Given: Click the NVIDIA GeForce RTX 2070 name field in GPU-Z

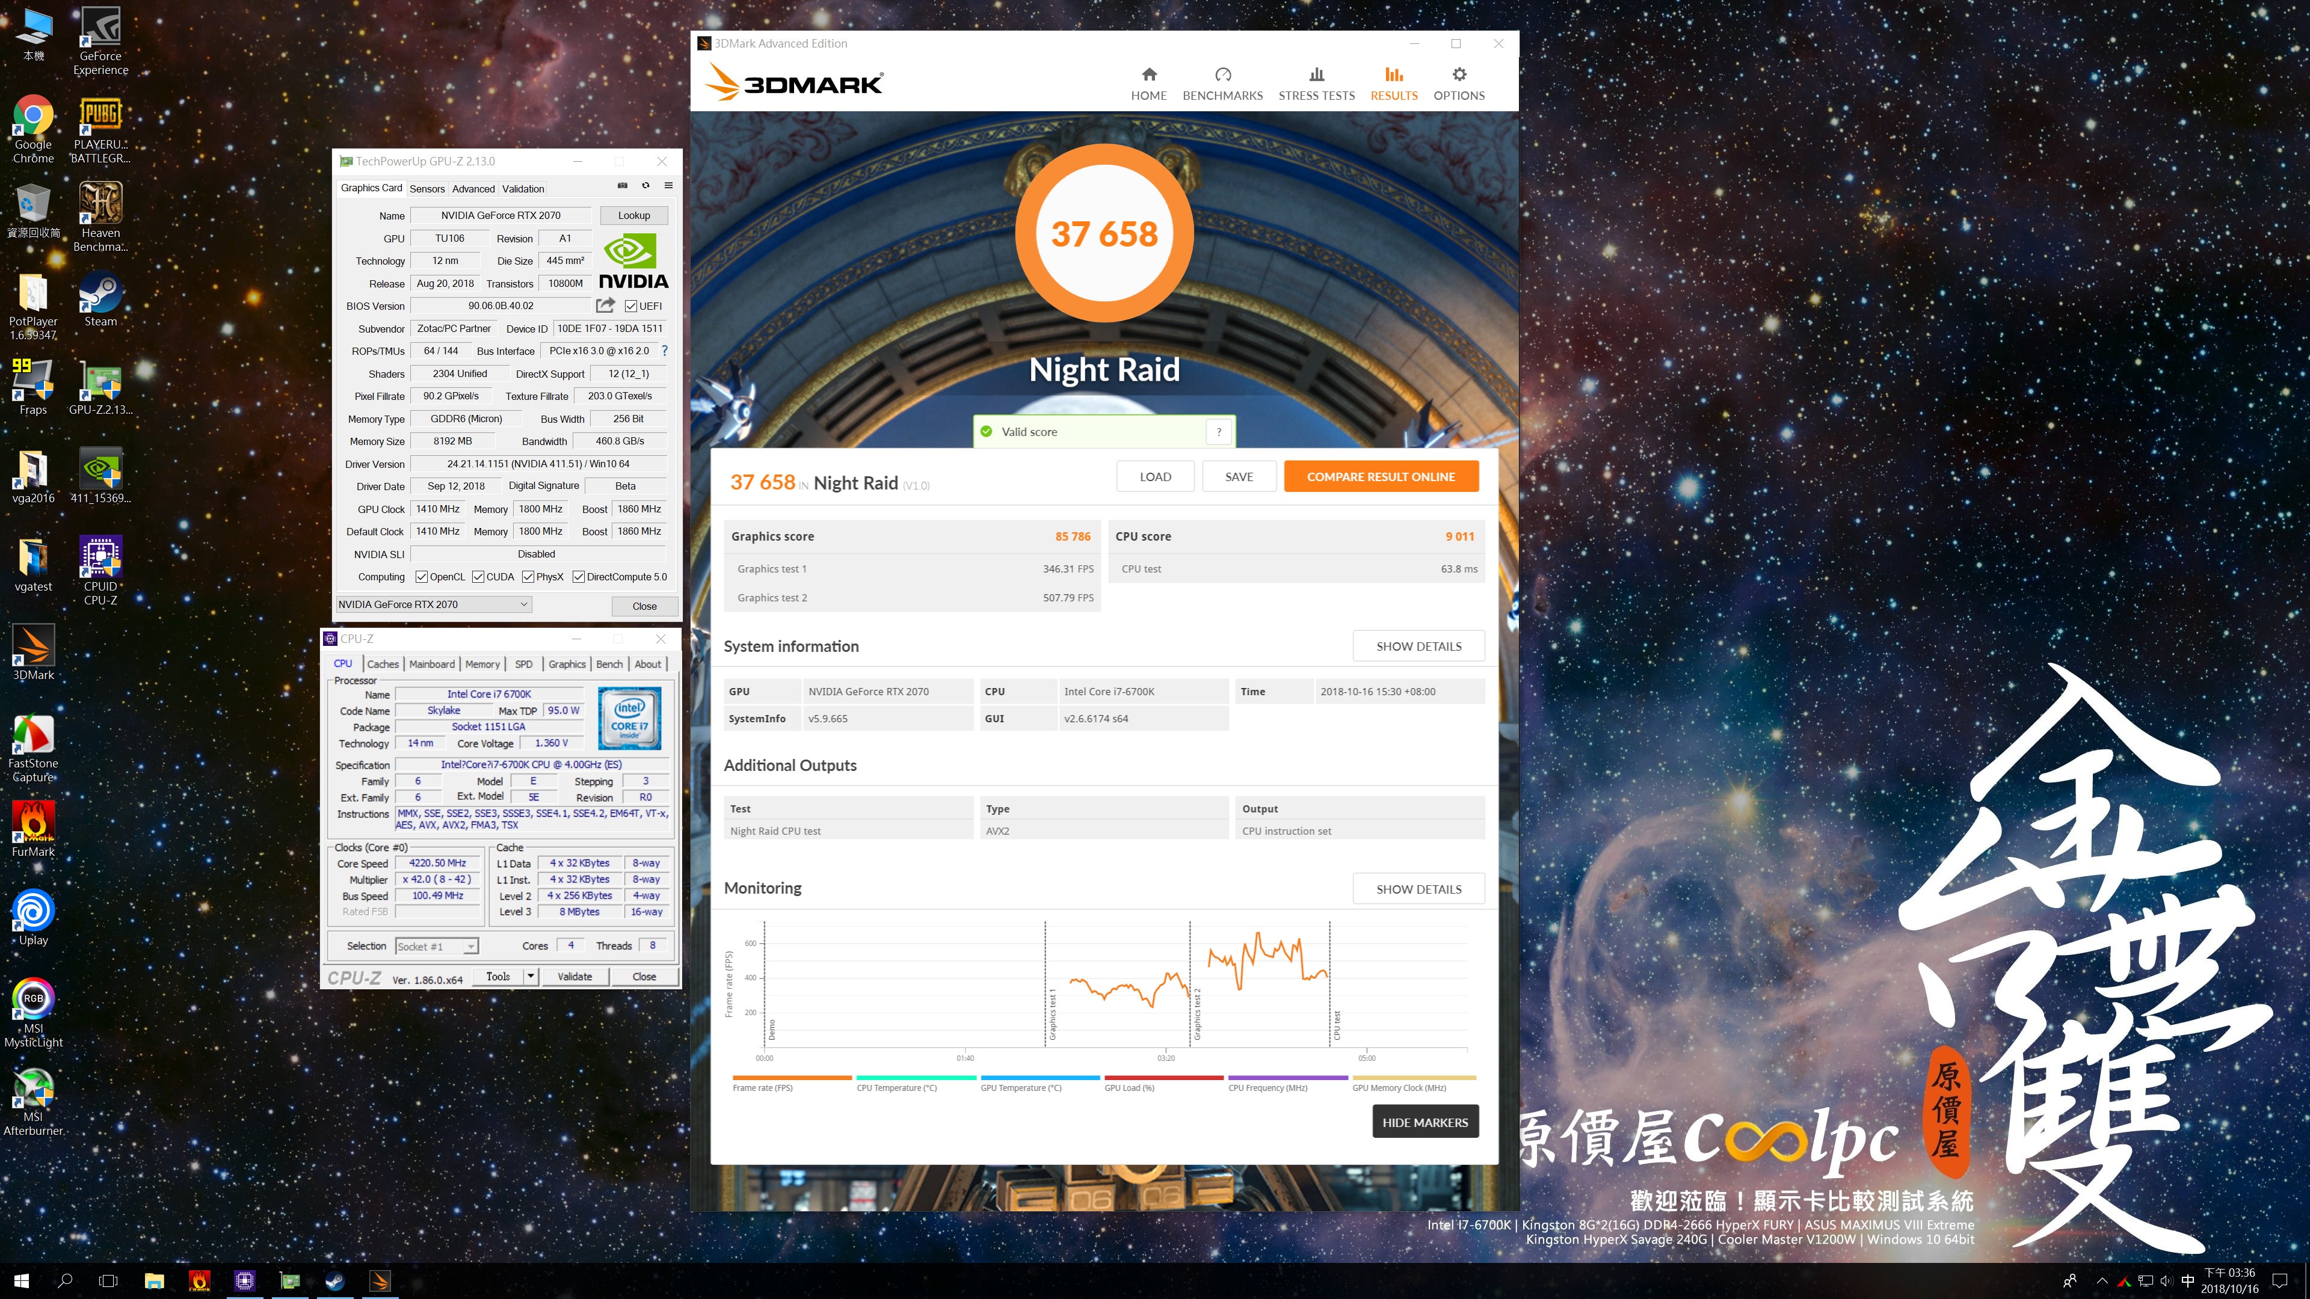Looking at the screenshot, I should pyautogui.click(x=500, y=215).
